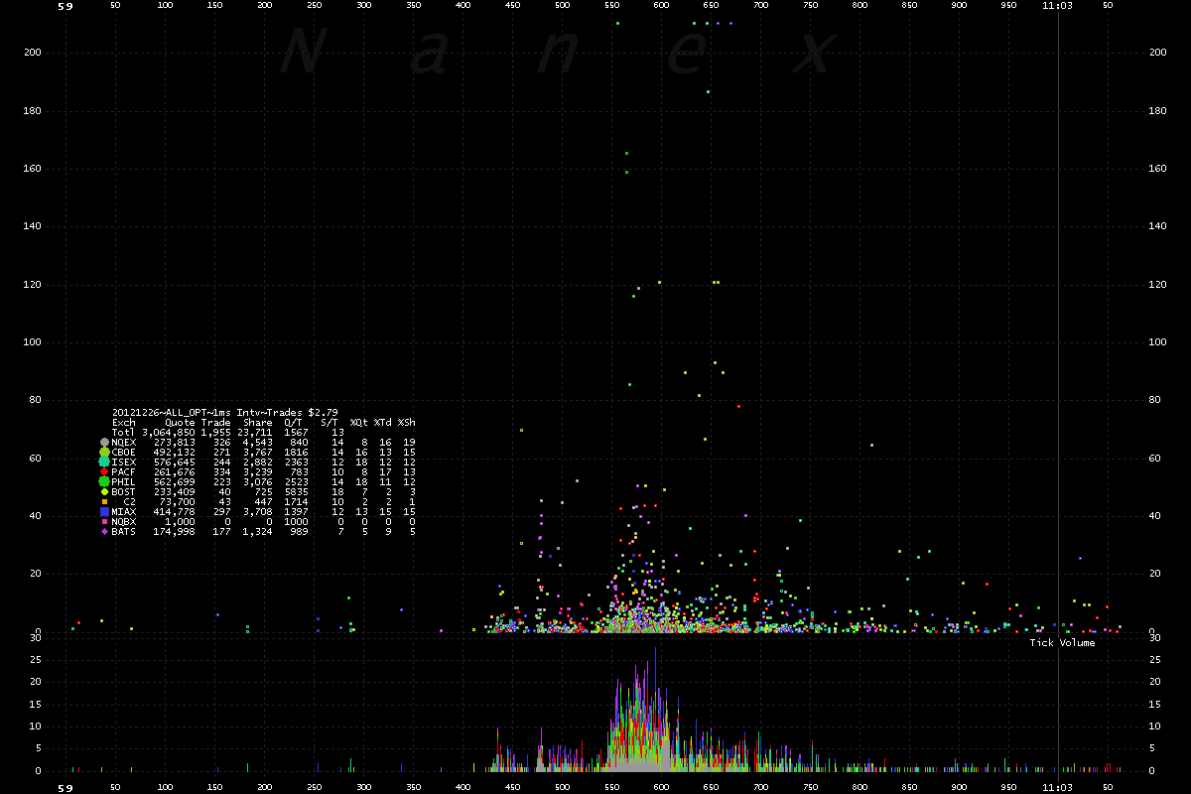Click the "Trade" column header
The width and height of the screenshot is (1191, 794).
tap(216, 422)
